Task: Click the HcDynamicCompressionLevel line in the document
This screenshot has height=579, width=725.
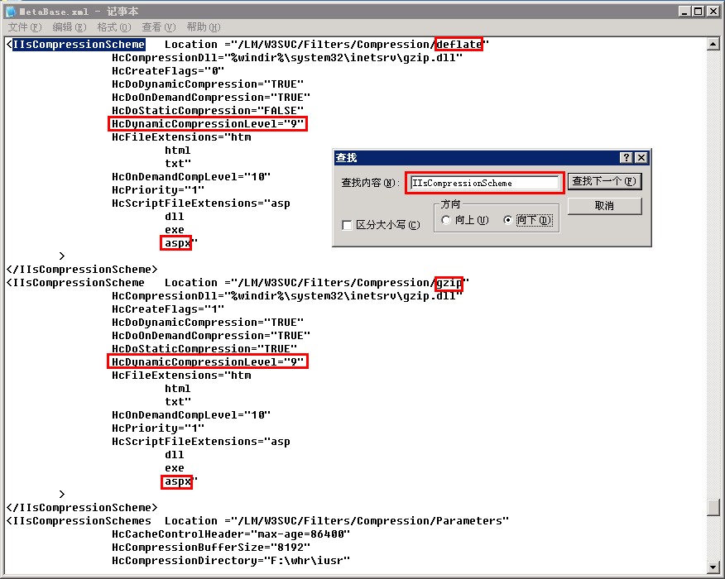Action: click(207, 123)
